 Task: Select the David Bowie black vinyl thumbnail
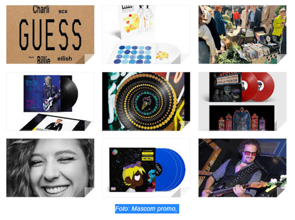tap(50, 101)
